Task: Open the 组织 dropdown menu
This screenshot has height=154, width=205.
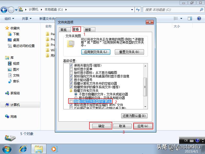Action: [9, 18]
